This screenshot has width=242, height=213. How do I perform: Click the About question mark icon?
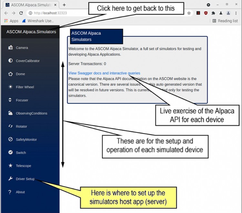(10, 192)
